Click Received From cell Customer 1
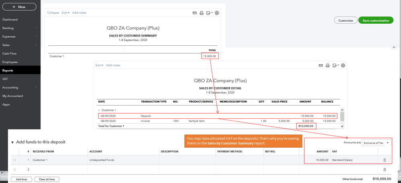The height and width of the screenshot is (183, 401). [59, 160]
